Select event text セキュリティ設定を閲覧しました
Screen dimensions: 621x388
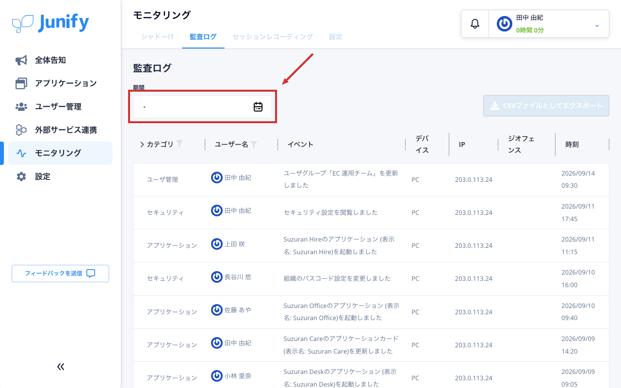pyautogui.click(x=330, y=212)
